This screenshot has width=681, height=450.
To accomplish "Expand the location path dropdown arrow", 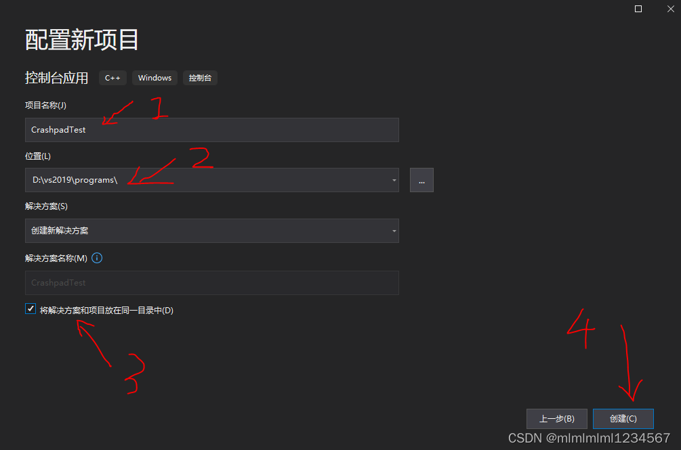I will [x=394, y=180].
